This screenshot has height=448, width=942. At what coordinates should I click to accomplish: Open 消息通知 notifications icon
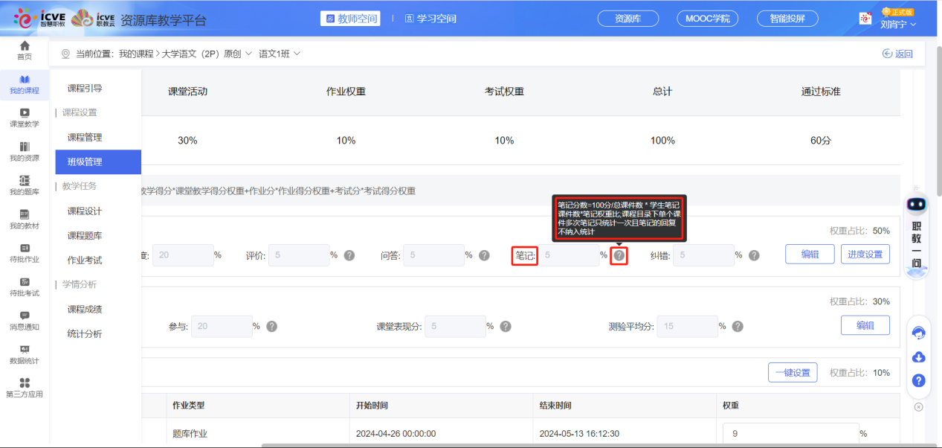coord(25,320)
